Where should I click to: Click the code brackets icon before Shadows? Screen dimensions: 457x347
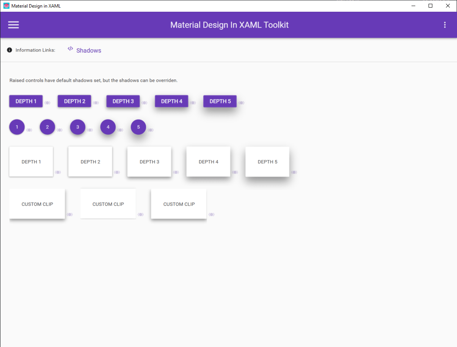[x=70, y=48]
